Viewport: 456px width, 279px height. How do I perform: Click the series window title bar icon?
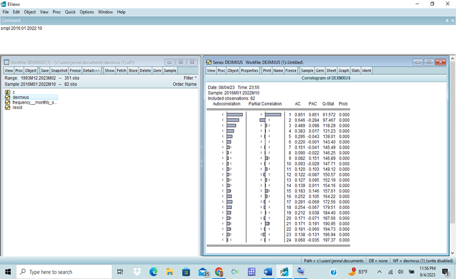click(209, 62)
